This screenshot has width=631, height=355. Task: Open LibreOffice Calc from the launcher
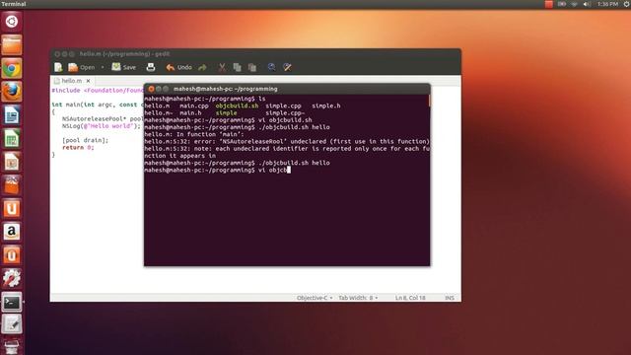coord(12,139)
